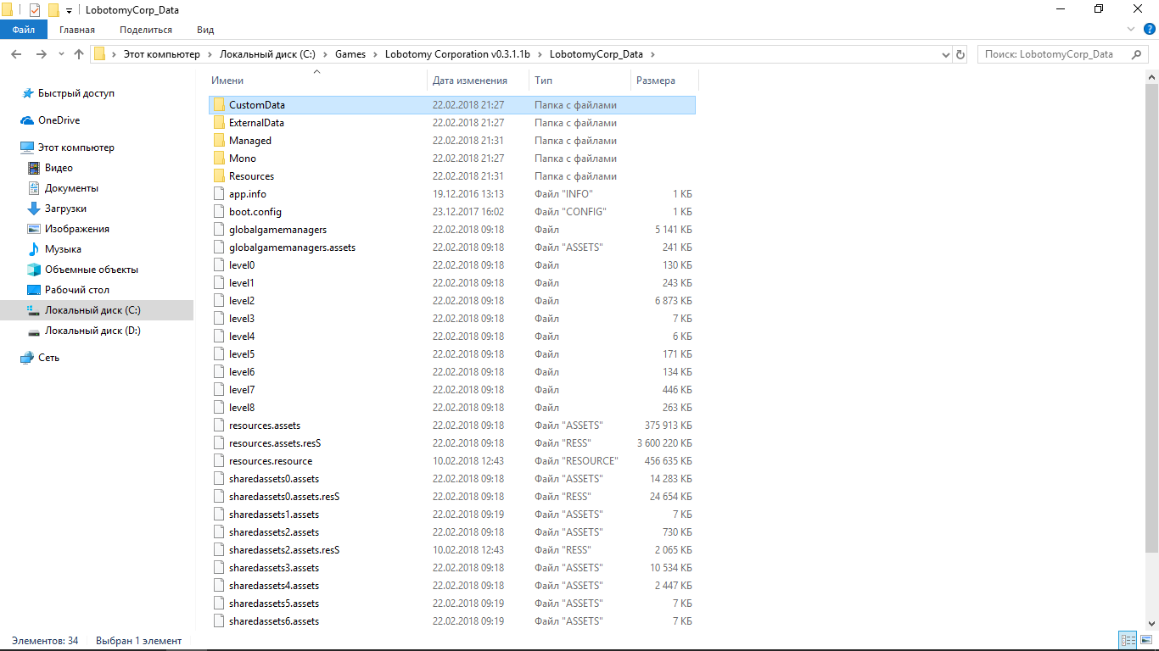
Task: Open Изображения in navigation pane
Action: 77,229
